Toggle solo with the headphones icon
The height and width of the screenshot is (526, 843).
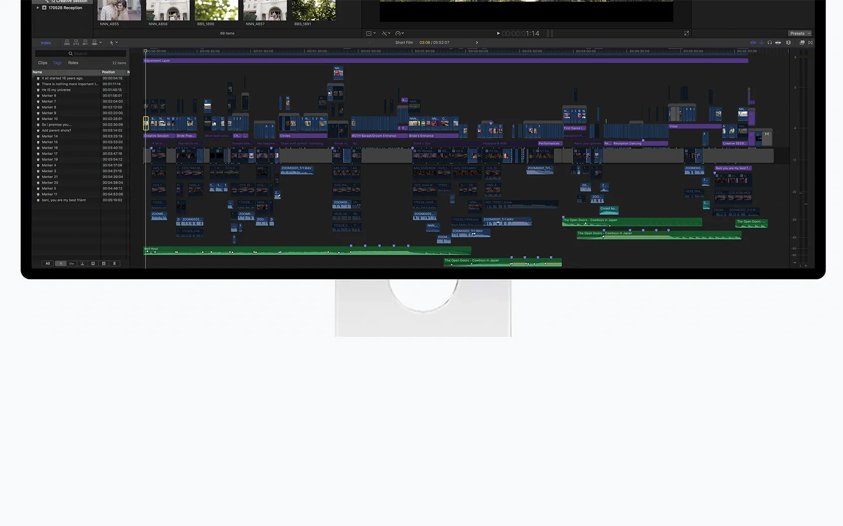click(770, 43)
